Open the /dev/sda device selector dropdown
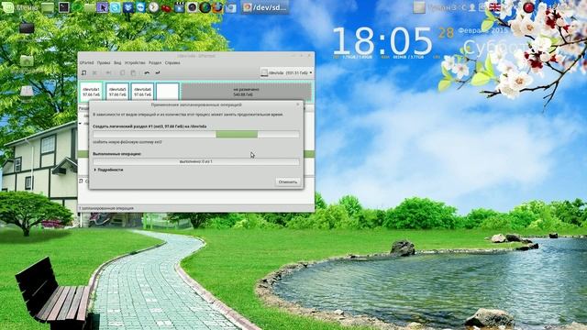 coord(286,73)
